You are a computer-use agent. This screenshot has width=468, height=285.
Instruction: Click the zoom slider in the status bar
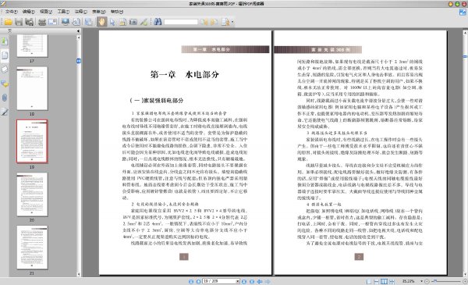coord(446,281)
